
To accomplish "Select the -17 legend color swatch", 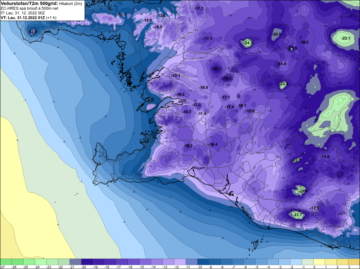I will 122,262.
